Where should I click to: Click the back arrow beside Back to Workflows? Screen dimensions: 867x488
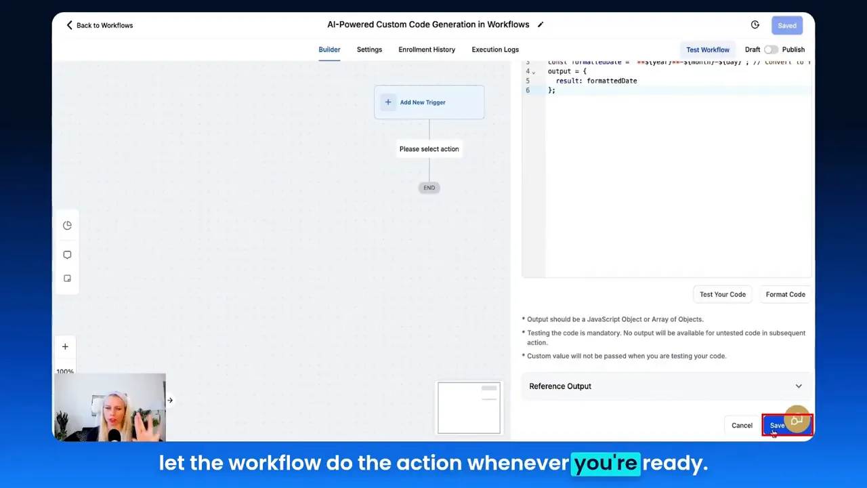69,25
